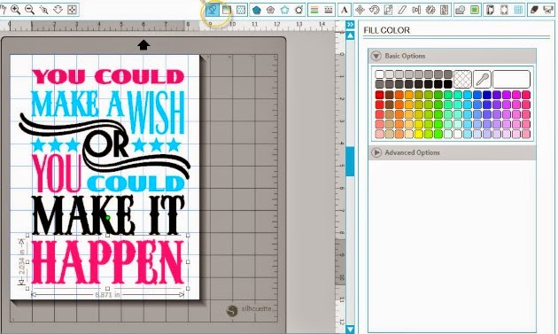The image size is (558, 334).
Task: Open the Replicate window icon
Action: point(430,10)
